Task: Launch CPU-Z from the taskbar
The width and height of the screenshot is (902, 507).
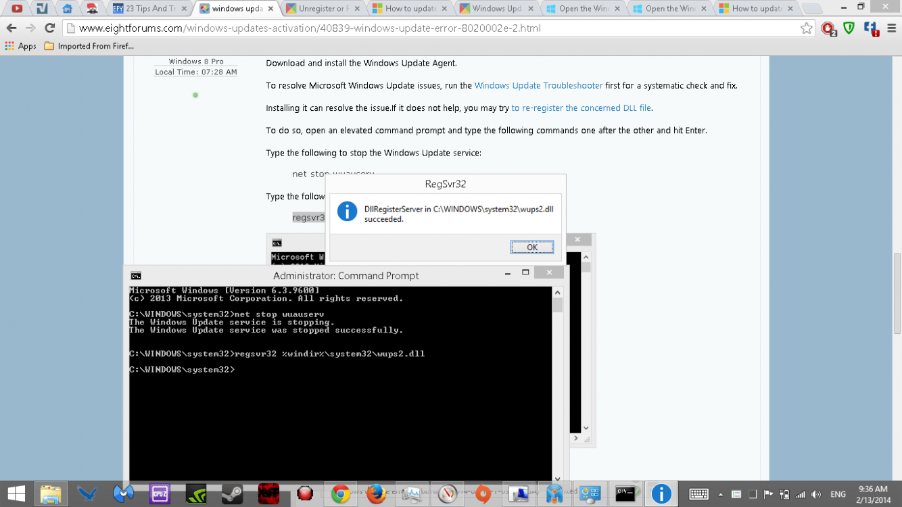Action: (160, 494)
